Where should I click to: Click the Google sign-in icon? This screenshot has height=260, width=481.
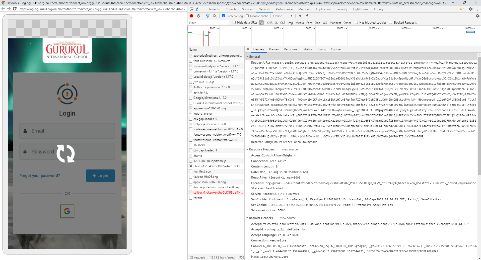(x=67, y=211)
